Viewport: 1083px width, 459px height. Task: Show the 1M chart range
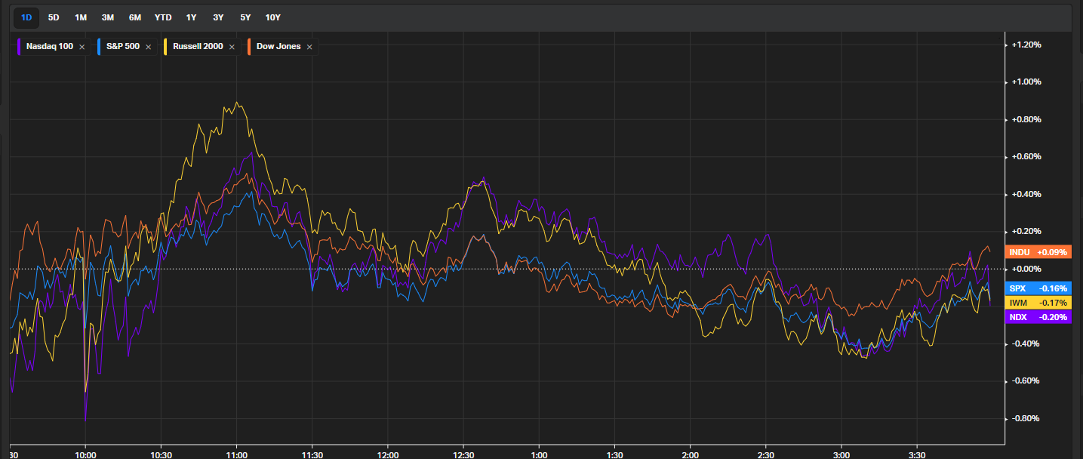click(x=81, y=17)
